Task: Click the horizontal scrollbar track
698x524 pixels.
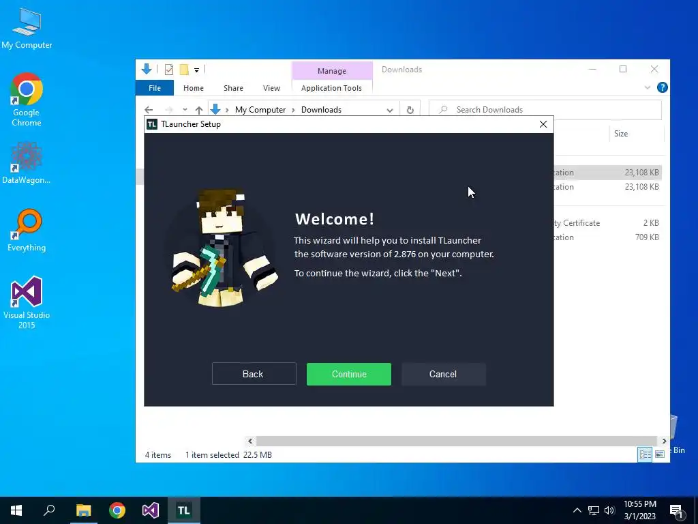Action: (456, 441)
